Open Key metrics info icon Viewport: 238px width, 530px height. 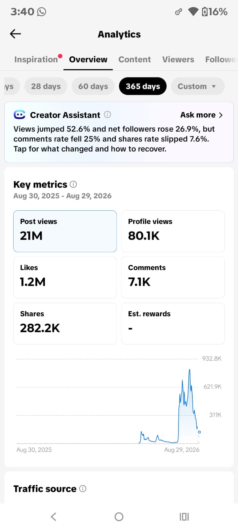point(73,184)
